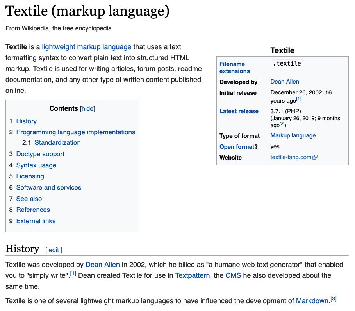355x311 pixels.
Task: Open Dean Allen link in History paragraph
Action: click(103, 265)
